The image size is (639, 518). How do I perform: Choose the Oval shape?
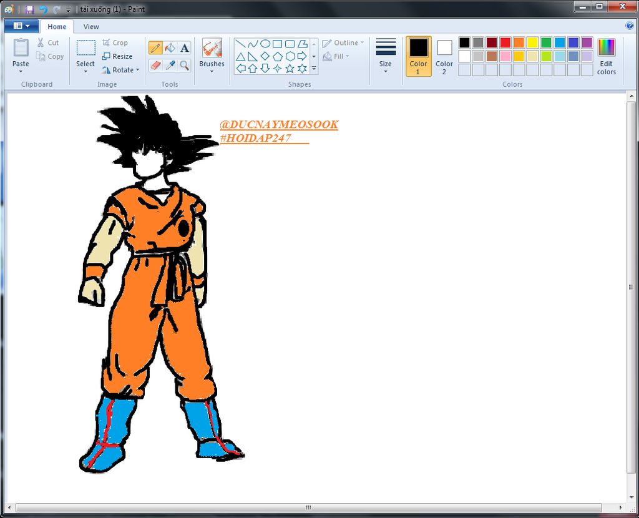pos(265,44)
